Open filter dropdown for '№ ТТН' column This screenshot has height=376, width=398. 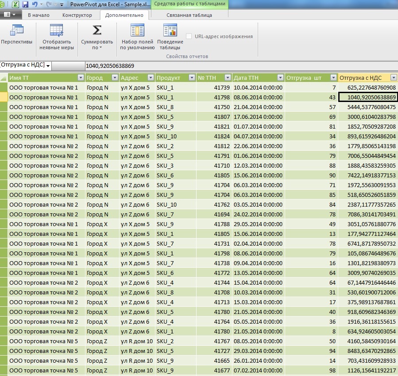228,78
